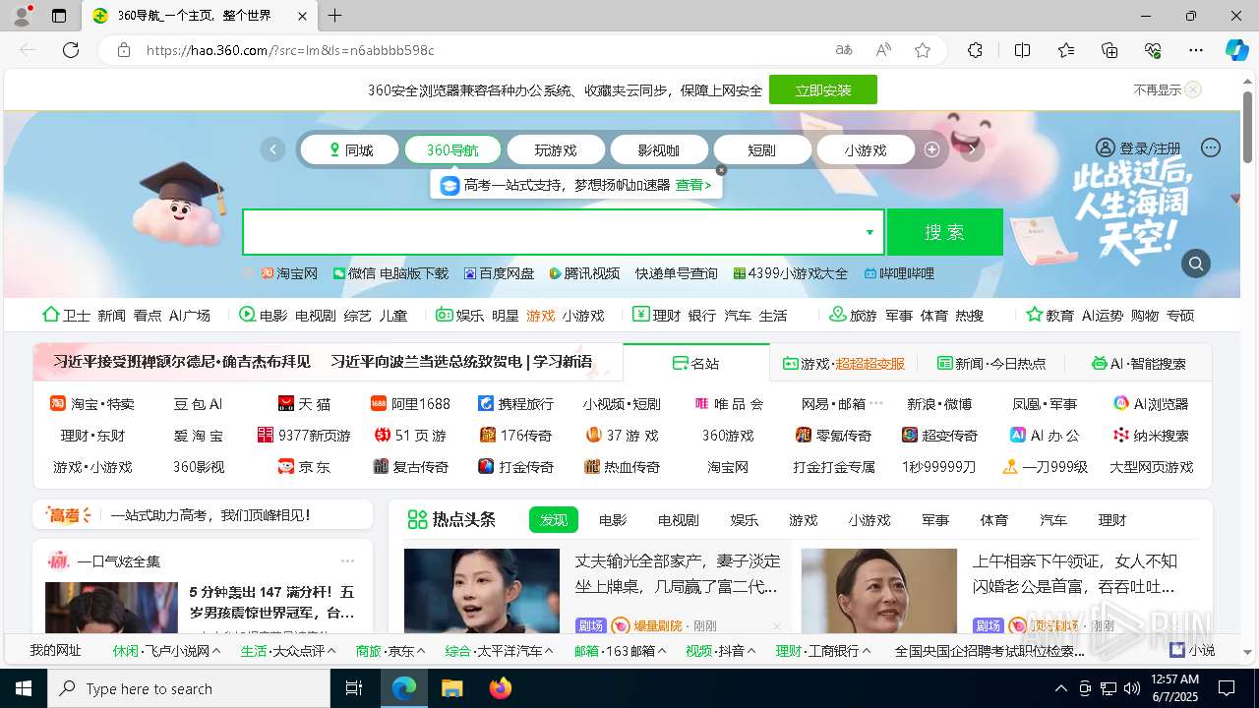Dismiss the top banner with 不再显示
The height and width of the screenshot is (708, 1259).
[x=1167, y=89]
